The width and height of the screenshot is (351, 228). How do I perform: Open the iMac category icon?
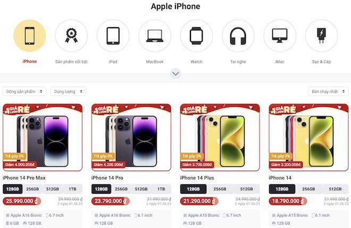pyautogui.click(x=280, y=36)
